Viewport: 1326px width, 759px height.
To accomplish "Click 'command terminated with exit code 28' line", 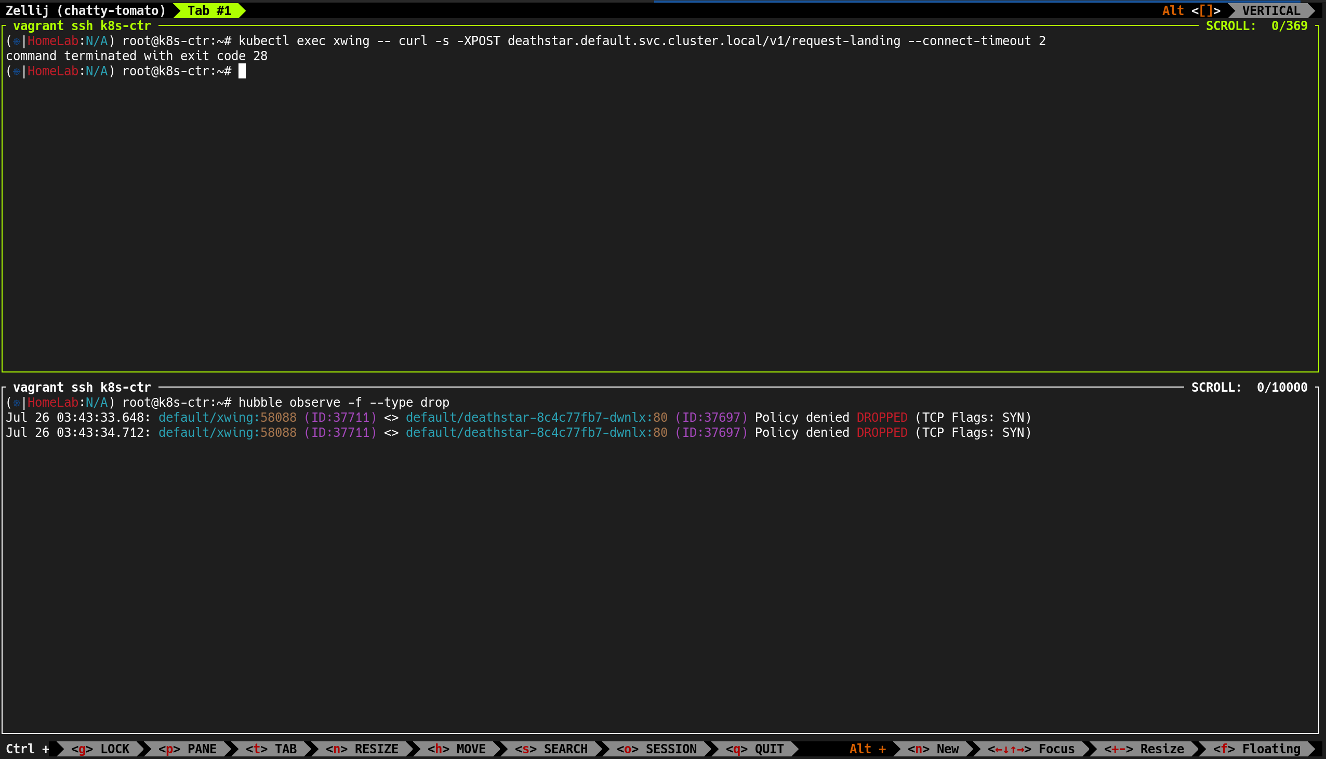I will pyautogui.click(x=137, y=56).
